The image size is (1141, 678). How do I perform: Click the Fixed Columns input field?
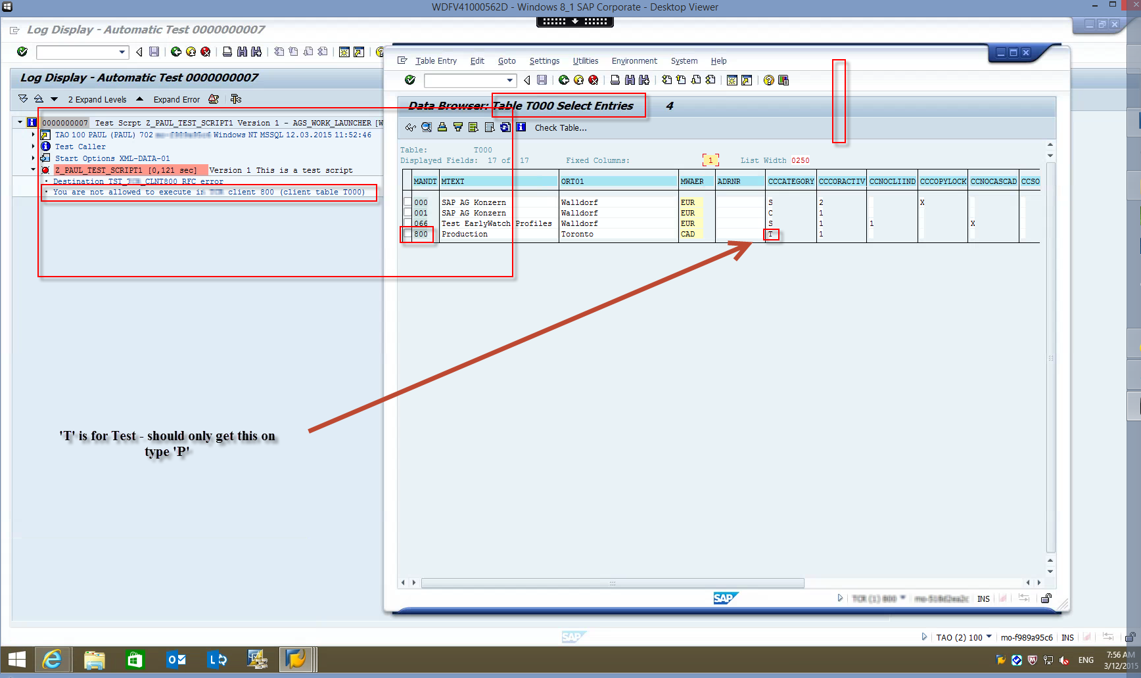pyautogui.click(x=710, y=160)
